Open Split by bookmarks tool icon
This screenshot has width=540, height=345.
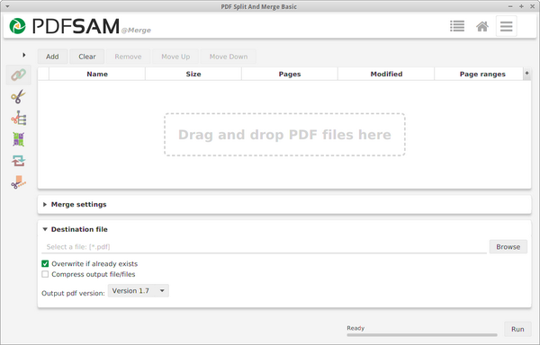[19, 119]
